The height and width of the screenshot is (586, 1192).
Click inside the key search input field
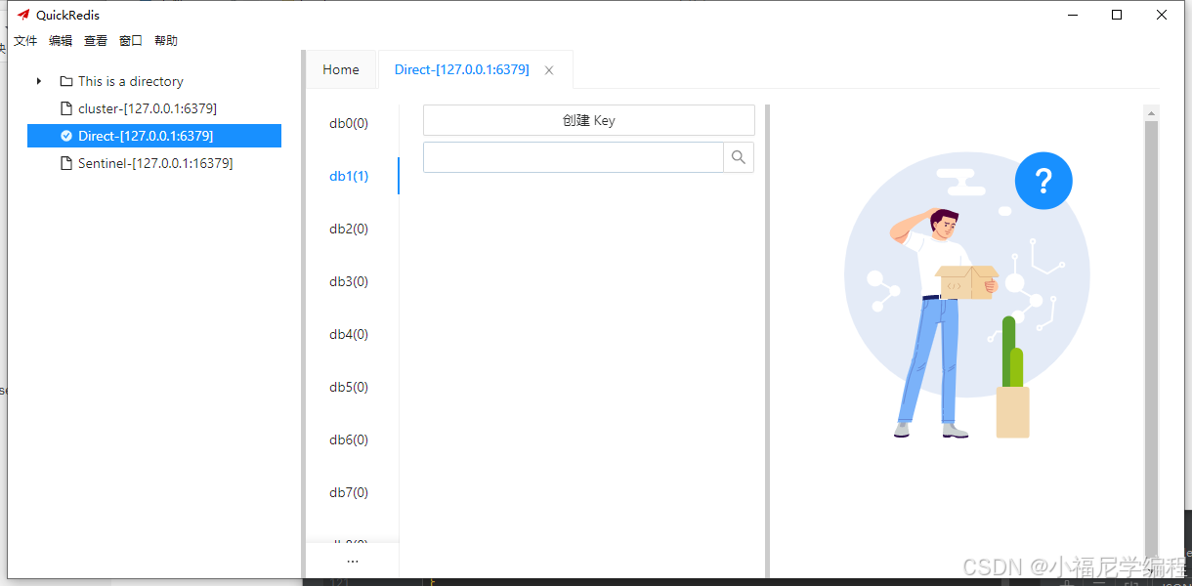pyautogui.click(x=572, y=156)
